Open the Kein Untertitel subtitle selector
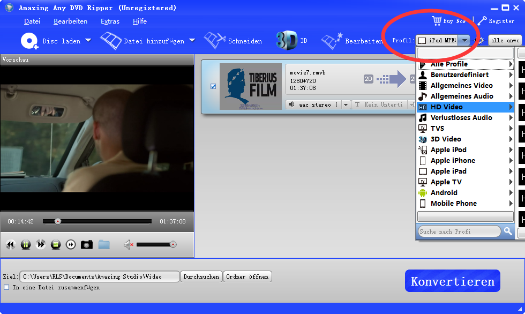The width and height of the screenshot is (525, 314). coord(384,105)
